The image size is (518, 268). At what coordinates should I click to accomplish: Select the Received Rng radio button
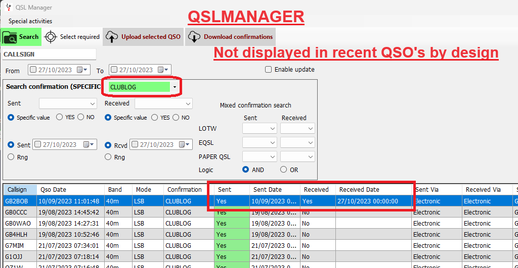pos(108,157)
